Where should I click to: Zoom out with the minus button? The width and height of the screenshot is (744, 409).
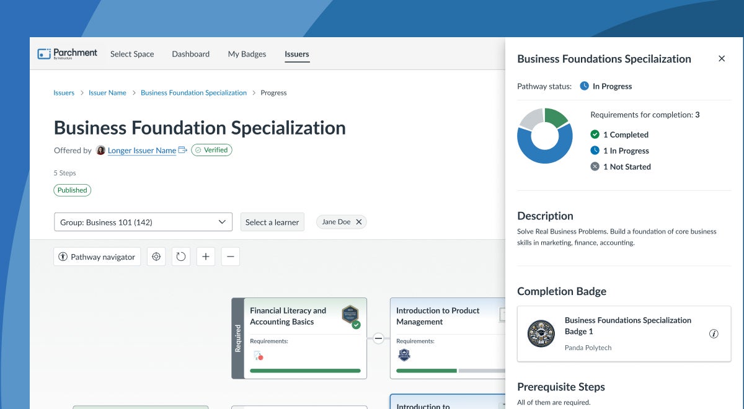pos(231,257)
